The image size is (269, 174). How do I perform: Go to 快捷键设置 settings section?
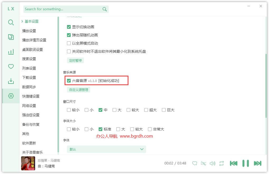click(31, 96)
